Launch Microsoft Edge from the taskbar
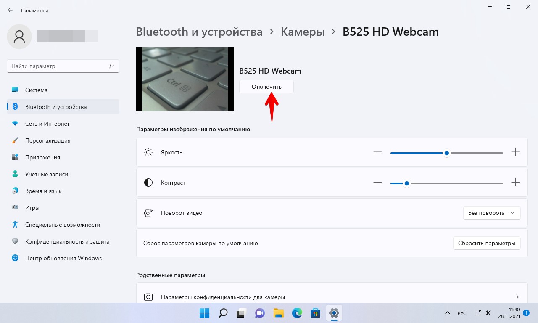538x323 pixels. pos(297,313)
